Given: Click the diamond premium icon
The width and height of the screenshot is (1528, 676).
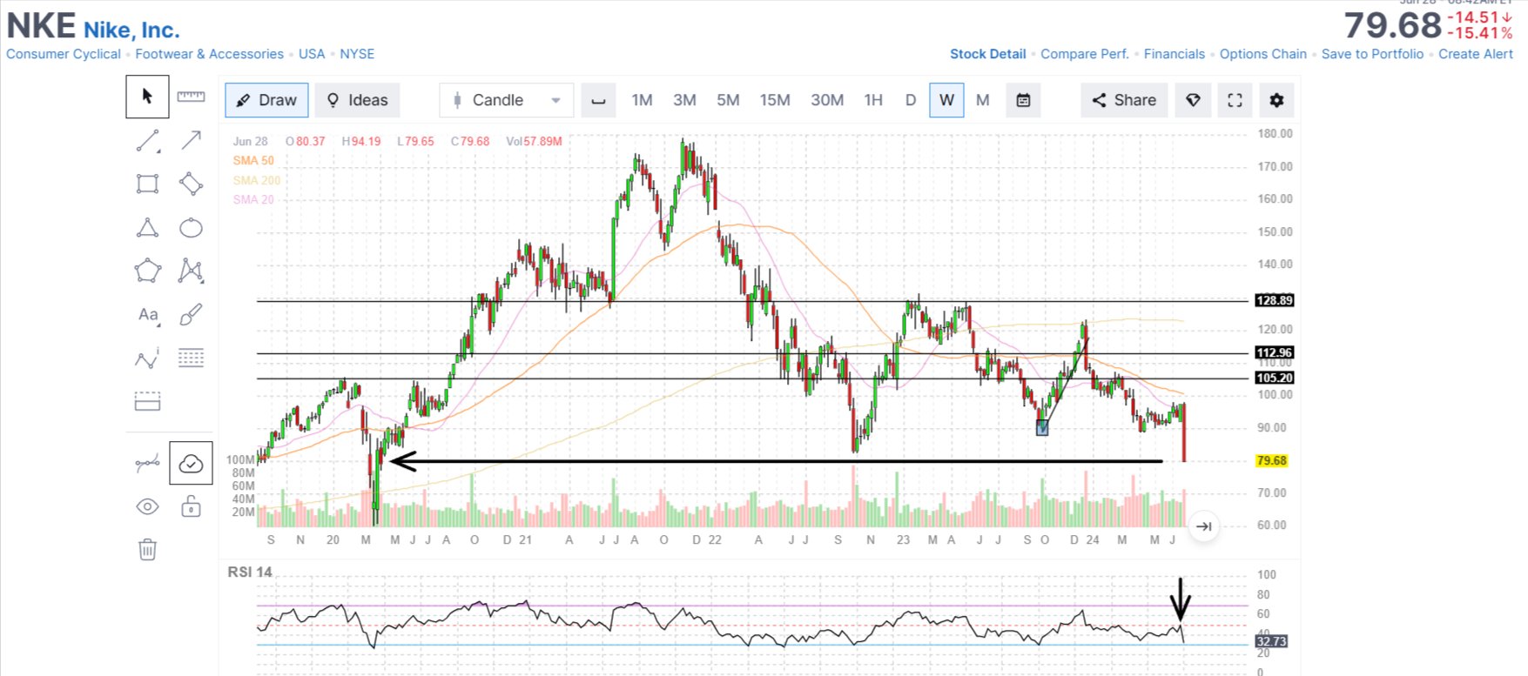Looking at the screenshot, I should tap(1193, 100).
